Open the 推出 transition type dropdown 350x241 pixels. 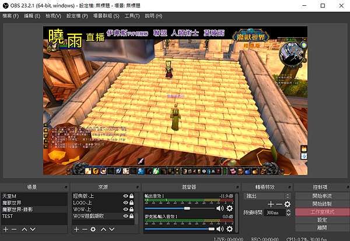(x=267, y=196)
